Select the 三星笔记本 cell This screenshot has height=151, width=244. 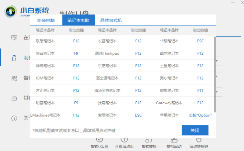click(x=169, y=66)
